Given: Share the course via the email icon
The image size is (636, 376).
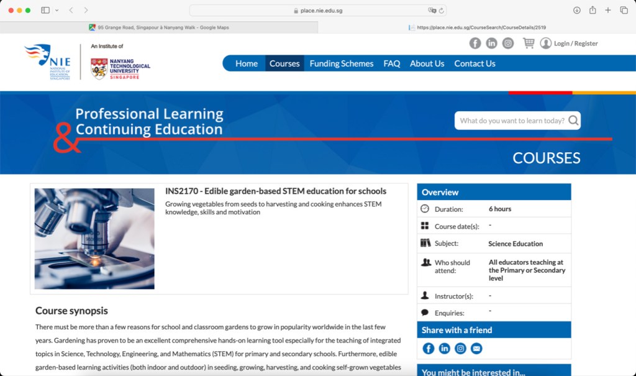Looking at the screenshot, I should tap(476, 349).
